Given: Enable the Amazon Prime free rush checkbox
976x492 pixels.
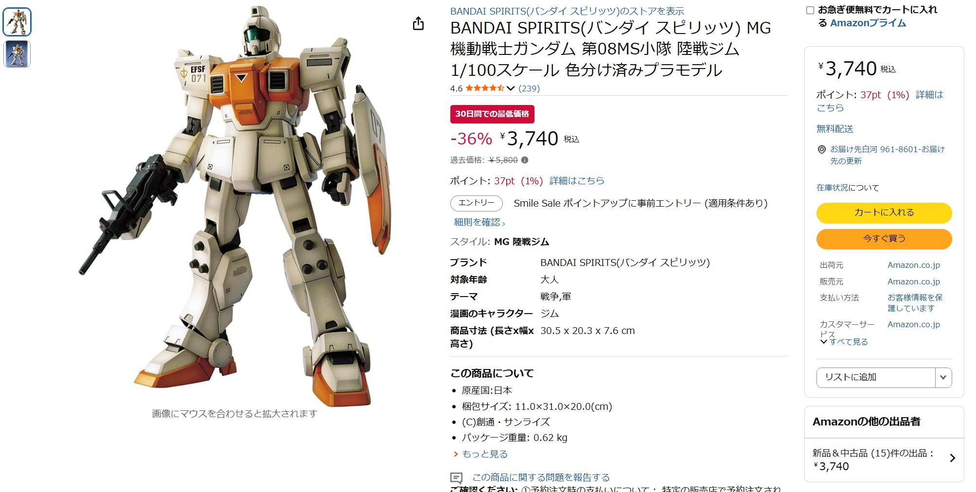Looking at the screenshot, I should 810,10.
